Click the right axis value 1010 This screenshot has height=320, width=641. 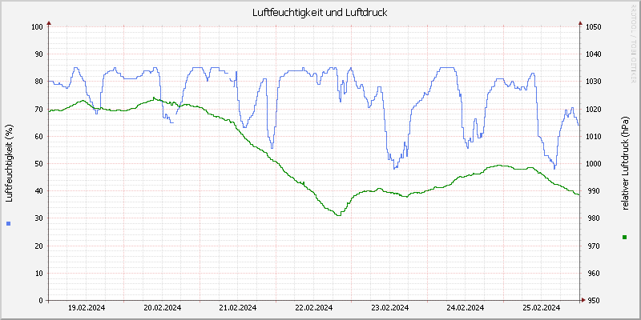click(593, 136)
